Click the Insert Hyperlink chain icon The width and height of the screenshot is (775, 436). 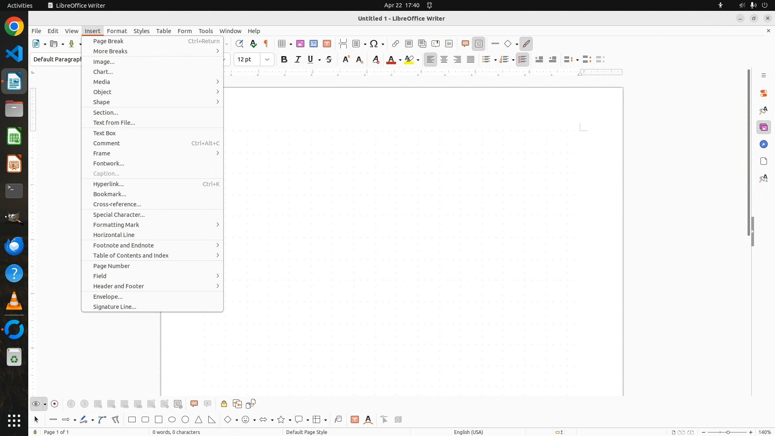coord(396,44)
